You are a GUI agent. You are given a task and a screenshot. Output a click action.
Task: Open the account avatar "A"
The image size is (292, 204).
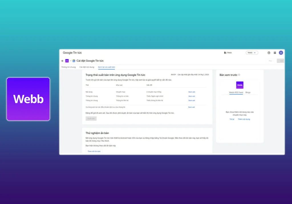coord(281,53)
